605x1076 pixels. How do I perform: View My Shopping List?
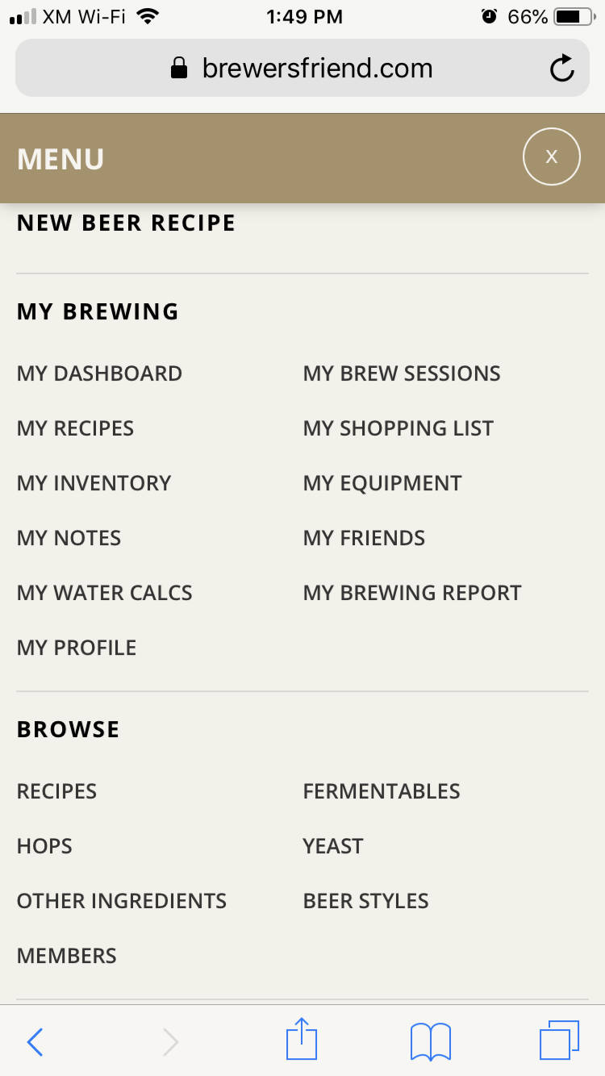point(398,428)
